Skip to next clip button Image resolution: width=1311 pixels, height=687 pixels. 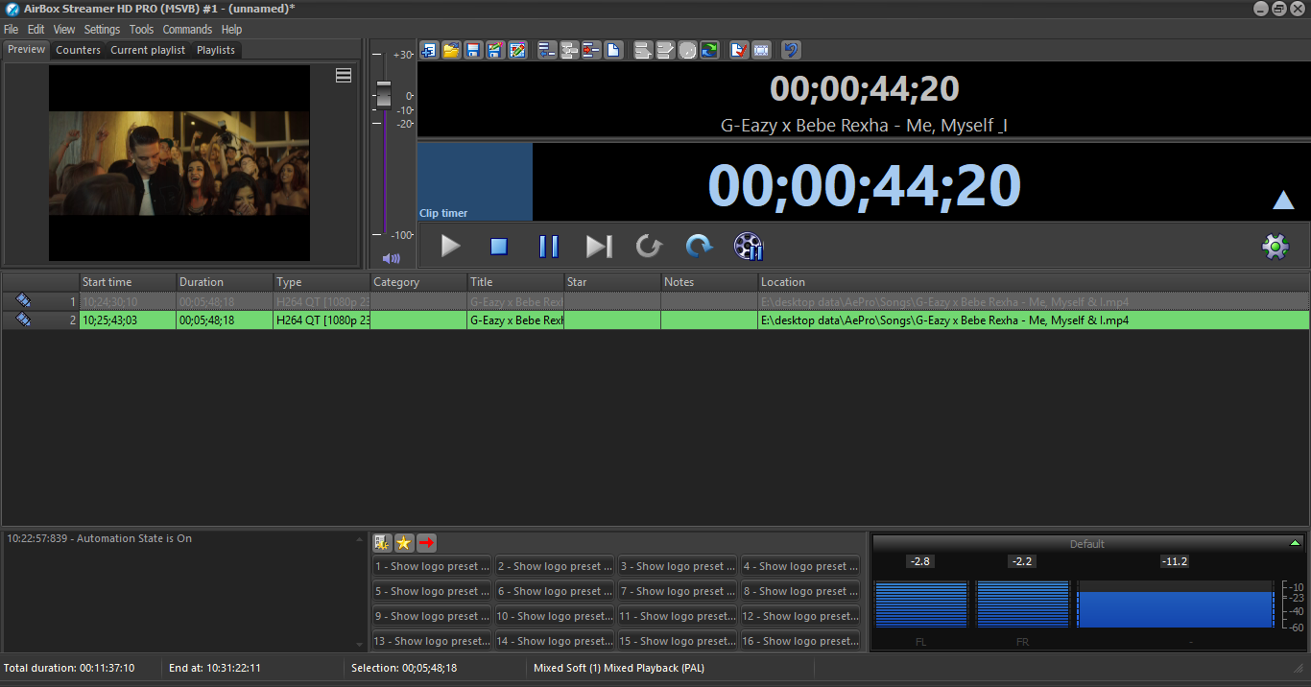599,247
